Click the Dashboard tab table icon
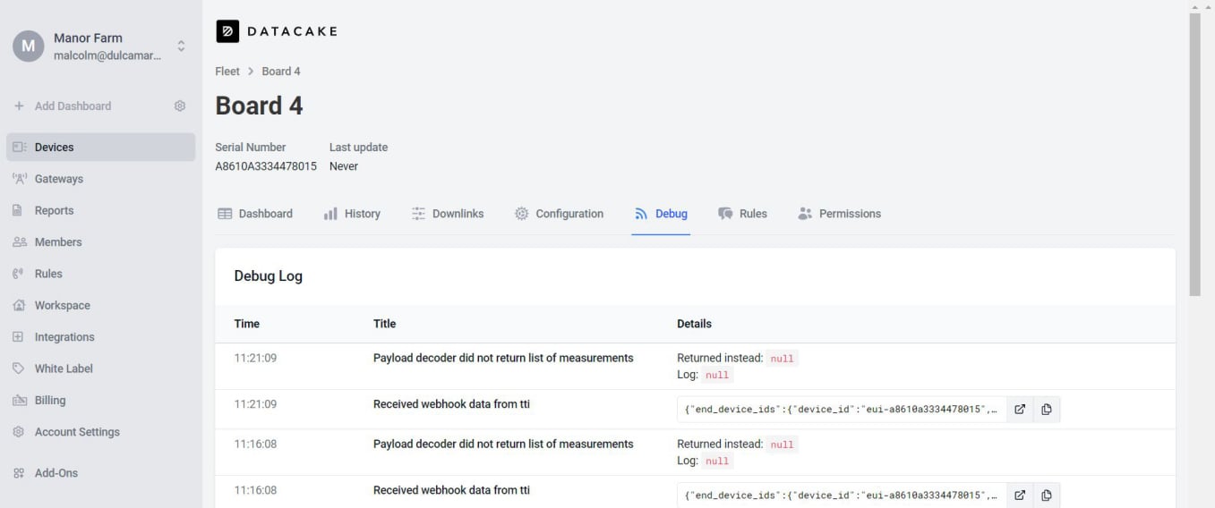Image resolution: width=1215 pixels, height=508 pixels. [x=225, y=214]
